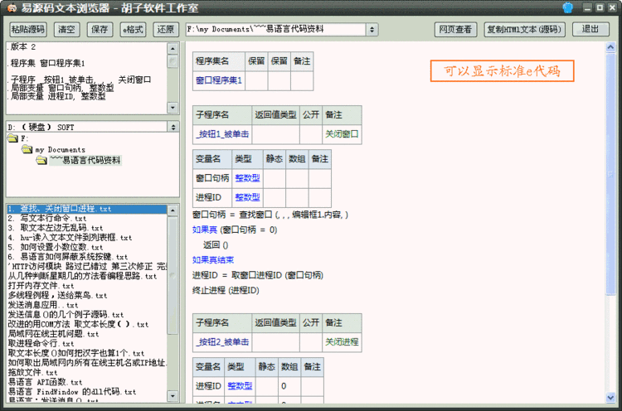Click the 保存 (save) button
Viewport: 622px width, 411px height.
[100, 29]
